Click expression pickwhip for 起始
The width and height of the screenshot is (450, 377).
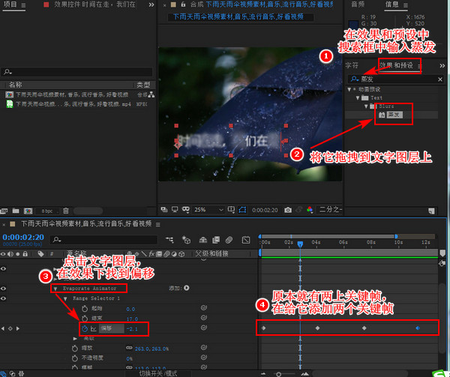coord(204,307)
